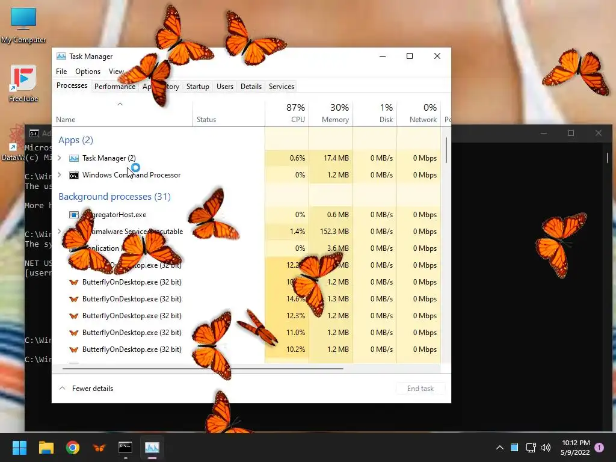
Task: Select the Processes tab
Action: (72, 85)
